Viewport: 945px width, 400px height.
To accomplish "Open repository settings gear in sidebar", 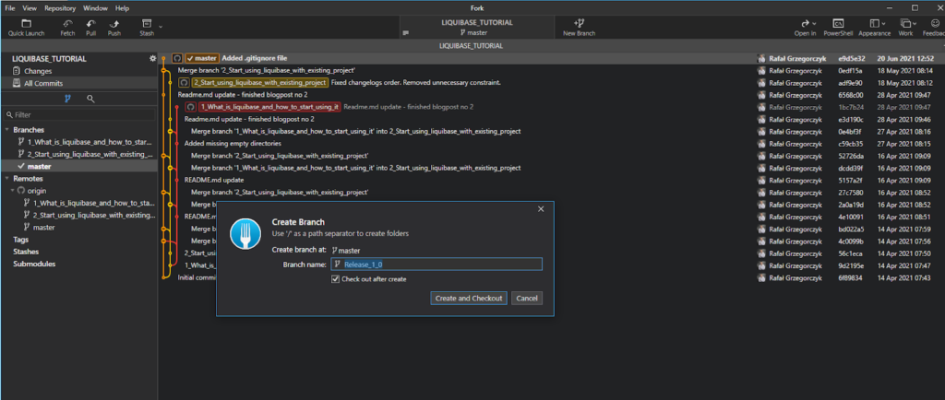I will click(x=152, y=59).
